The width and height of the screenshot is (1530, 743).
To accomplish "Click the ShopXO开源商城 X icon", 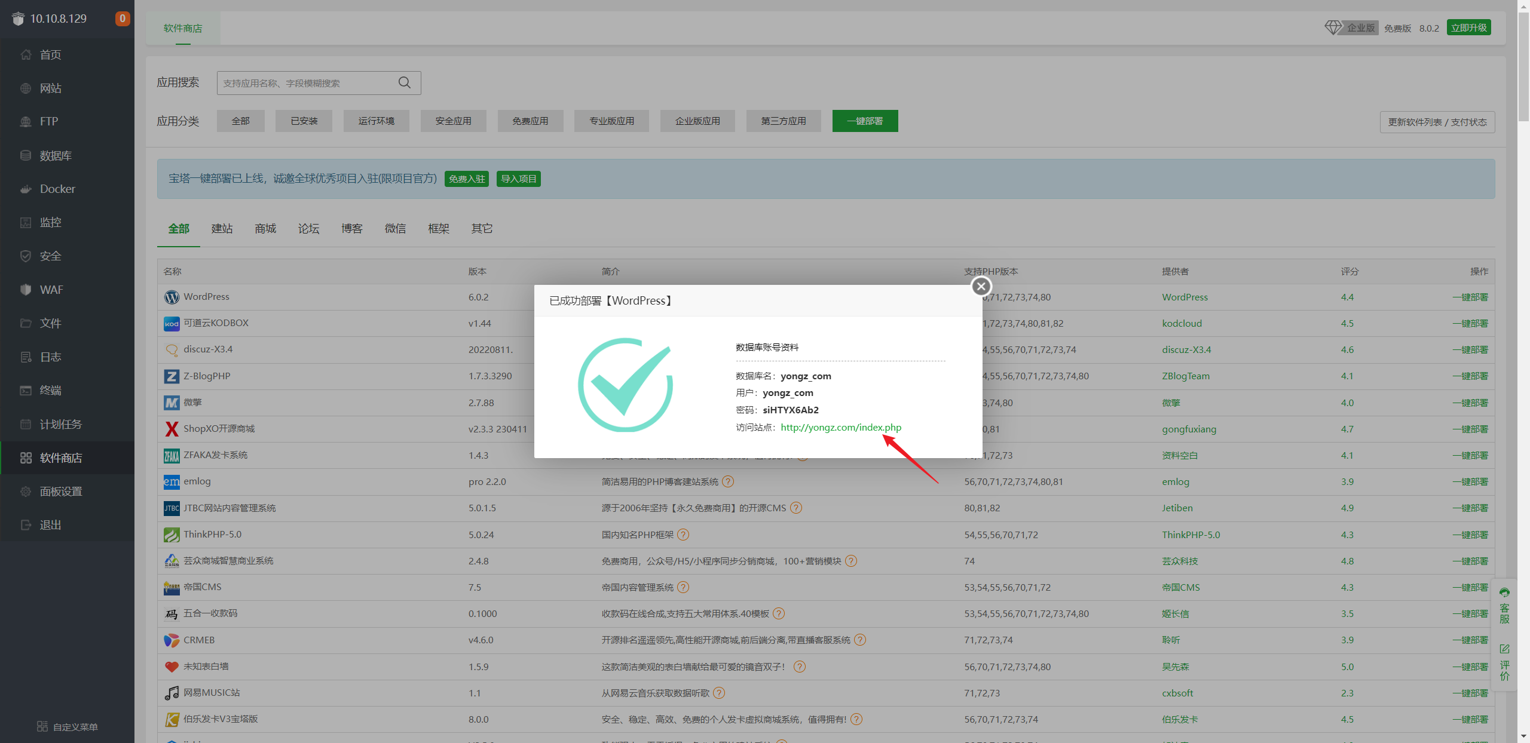I will [172, 429].
